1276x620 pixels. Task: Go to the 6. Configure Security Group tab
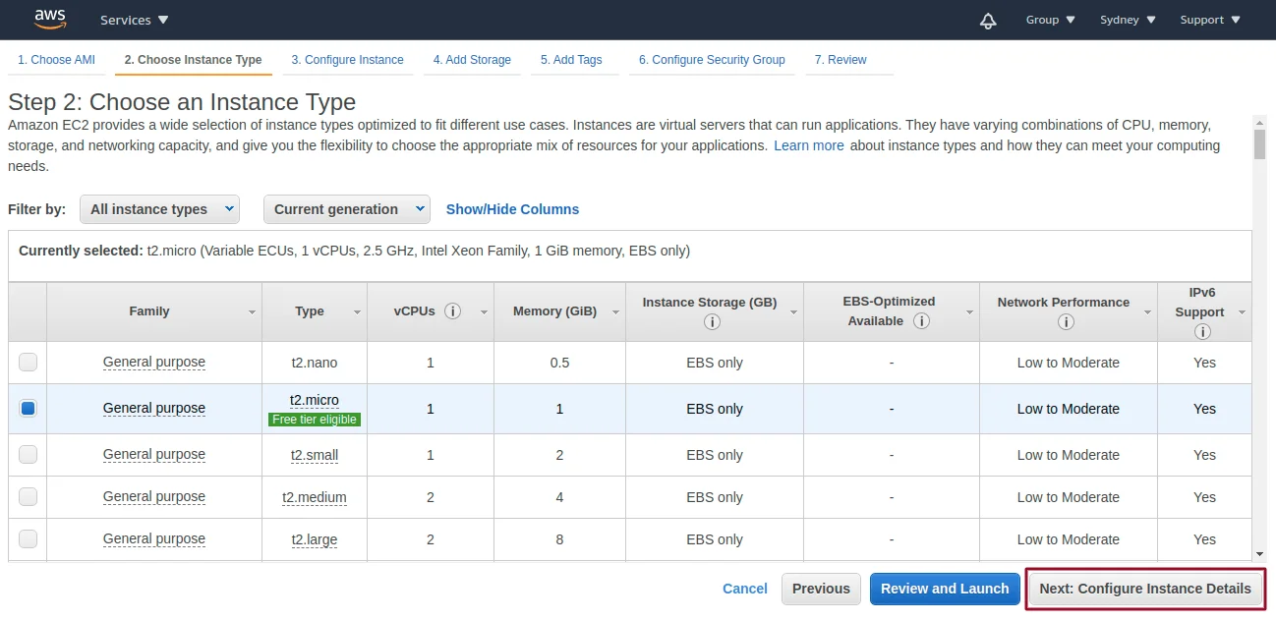tap(712, 60)
